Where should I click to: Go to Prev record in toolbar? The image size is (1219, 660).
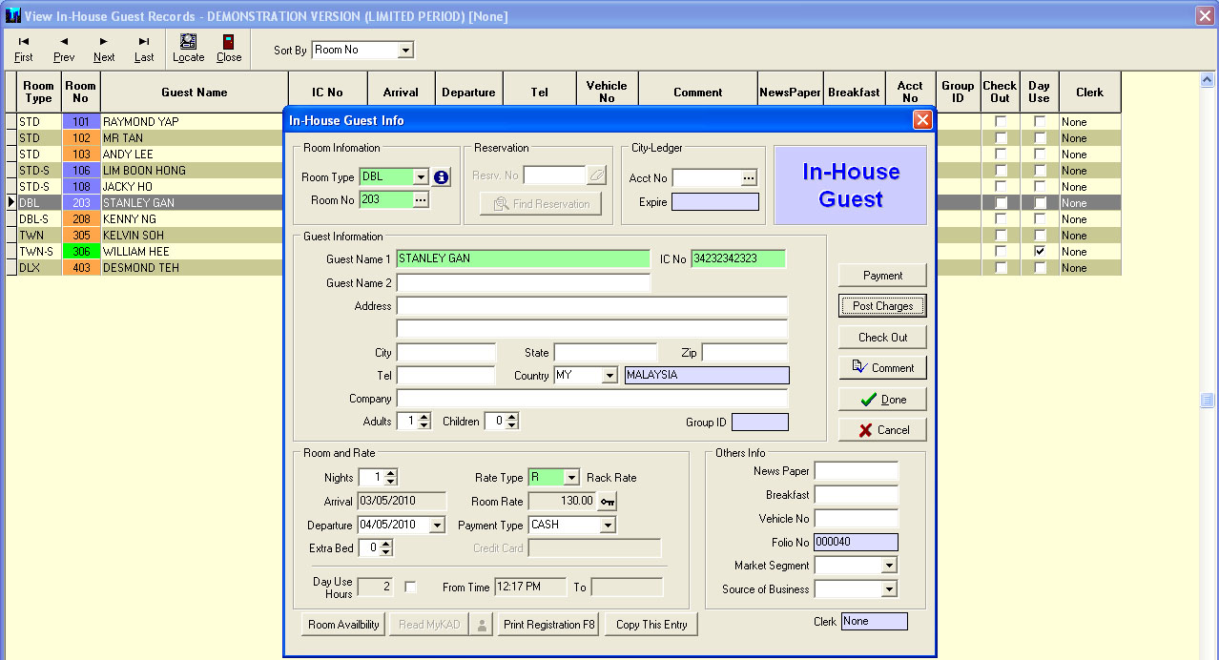pyautogui.click(x=64, y=49)
